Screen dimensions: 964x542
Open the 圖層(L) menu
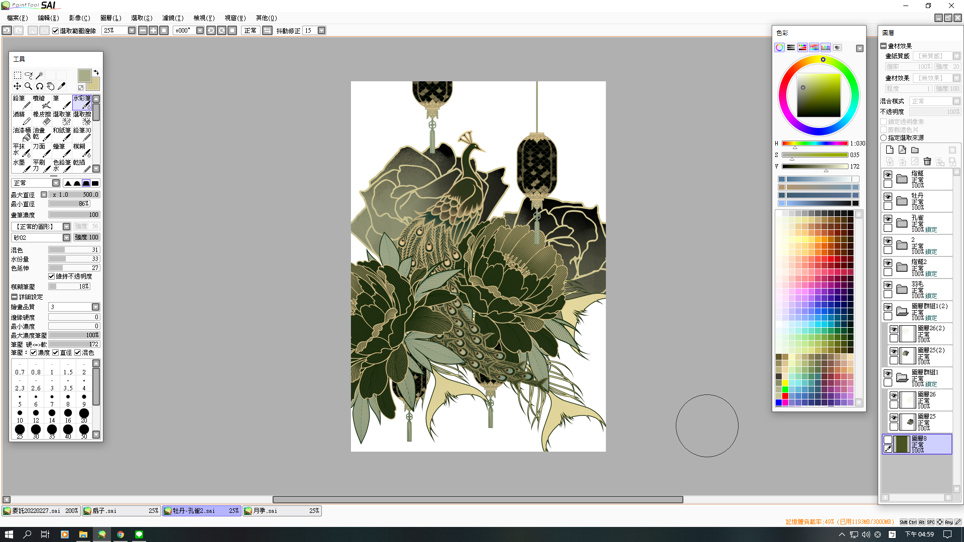coord(110,18)
